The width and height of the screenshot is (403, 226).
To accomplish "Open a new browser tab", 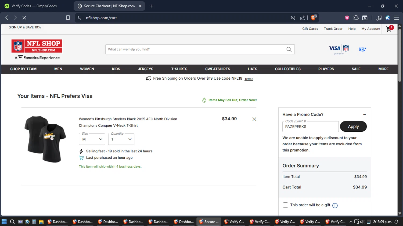I will 151,6.
